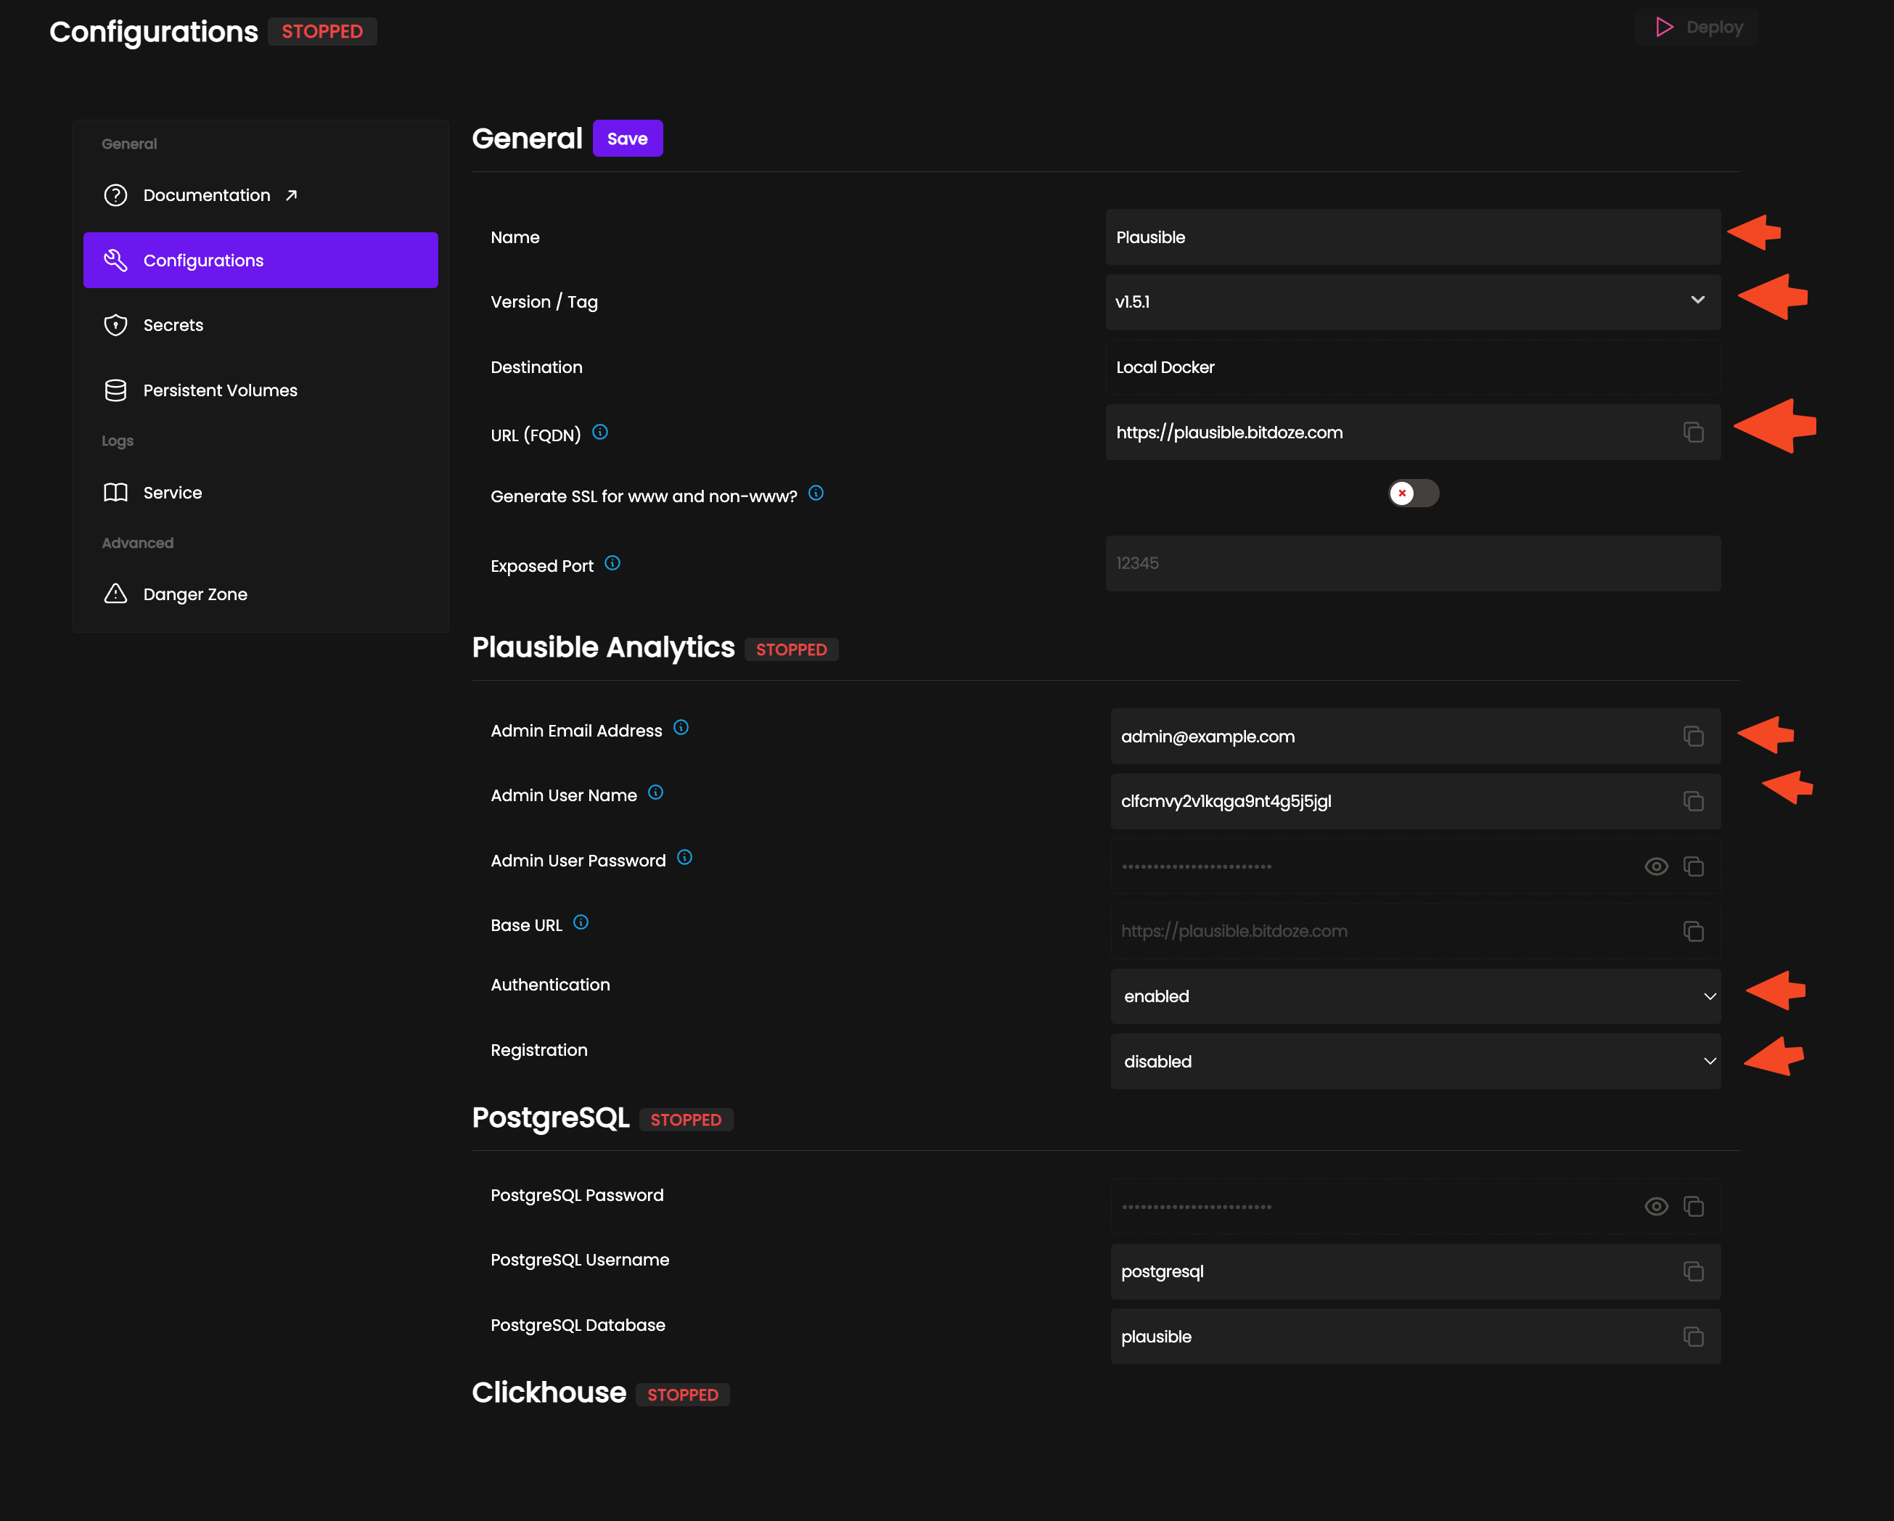1894x1521 pixels.
Task: Reveal the Admin User Password
Action: point(1656,866)
